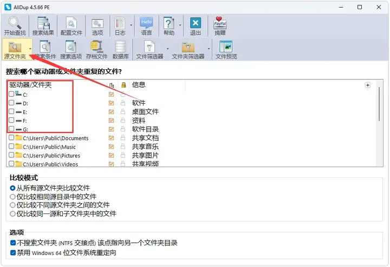Click the 桌面文件 info text
The image size is (390, 267).
coord(145,112)
